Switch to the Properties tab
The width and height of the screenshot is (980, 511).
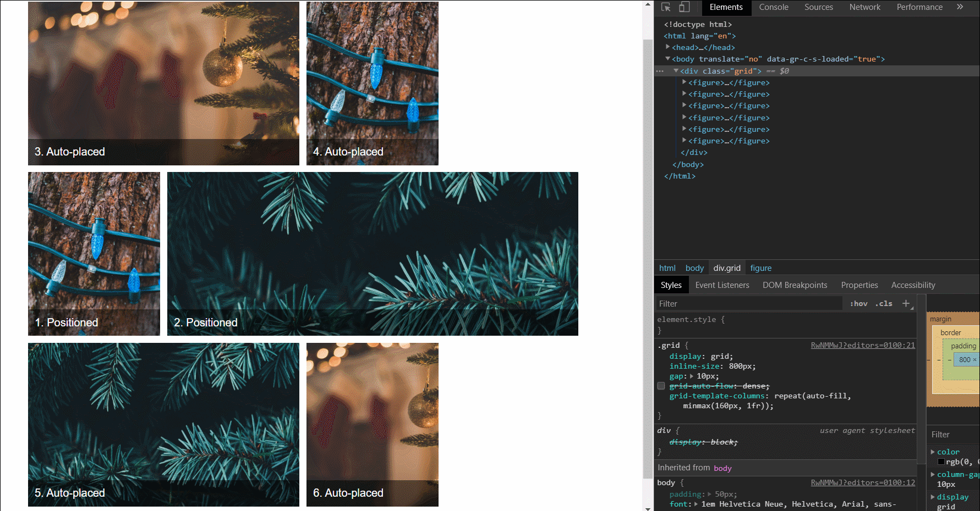click(859, 285)
